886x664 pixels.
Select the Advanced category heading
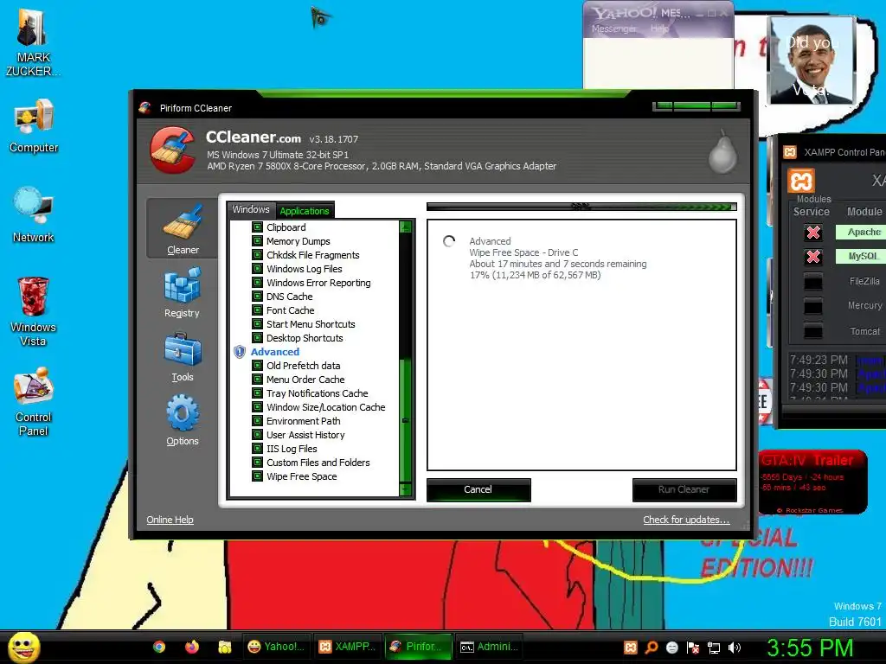pos(274,352)
